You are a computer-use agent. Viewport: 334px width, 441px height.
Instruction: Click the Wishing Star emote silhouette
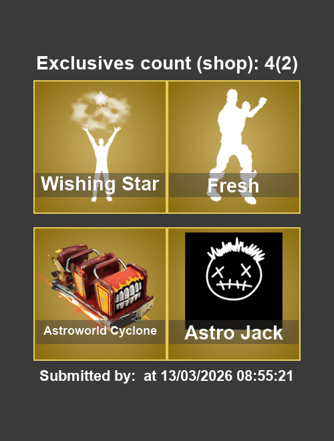[102, 163]
